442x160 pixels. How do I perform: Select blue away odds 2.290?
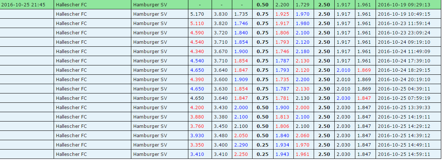pos(241,145)
